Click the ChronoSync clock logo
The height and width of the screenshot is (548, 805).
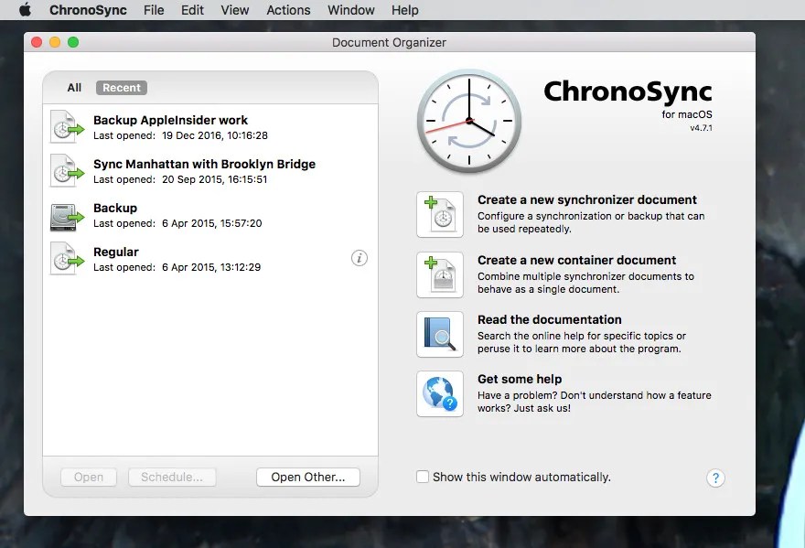click(x=469, y=122)
